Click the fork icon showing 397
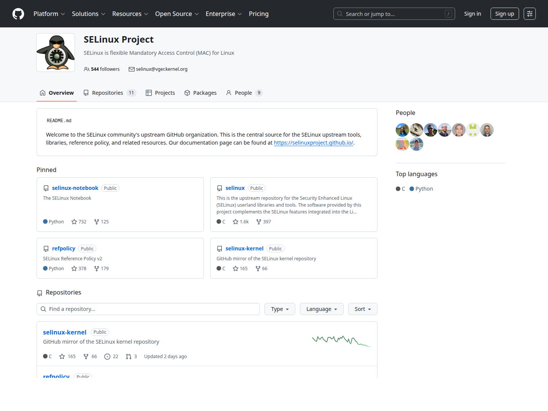The width and height of the screenshot is (548, 411). click(x=259, y=222)
